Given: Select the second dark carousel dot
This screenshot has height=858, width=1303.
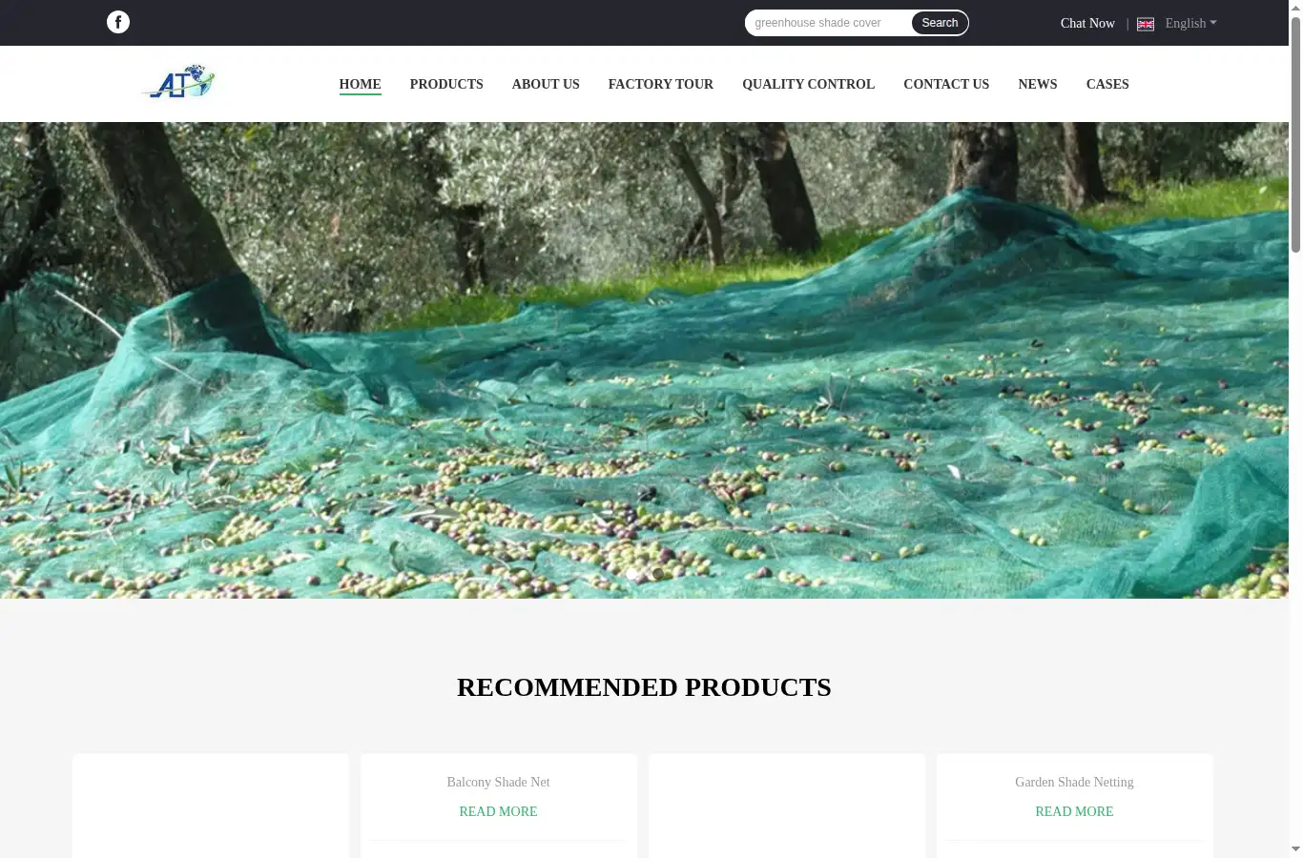Looking at the screenshot, I should click(x=657, y=574).
